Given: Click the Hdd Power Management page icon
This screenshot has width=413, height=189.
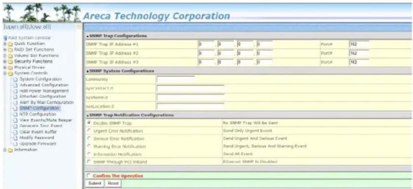Looking at the screenshot, I should [x=15, y=91].
